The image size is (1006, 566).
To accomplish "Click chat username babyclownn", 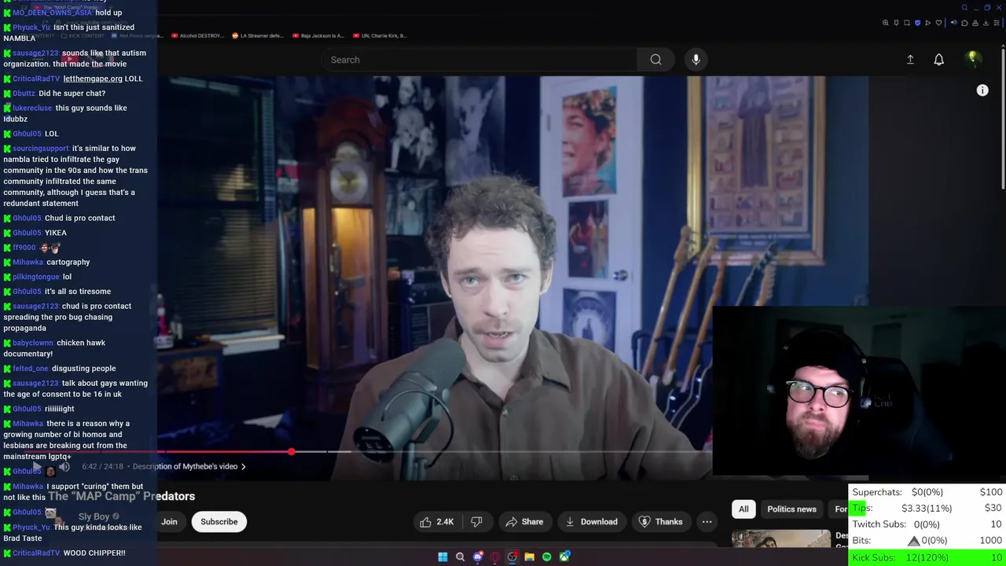I will (x=33, y=343).
